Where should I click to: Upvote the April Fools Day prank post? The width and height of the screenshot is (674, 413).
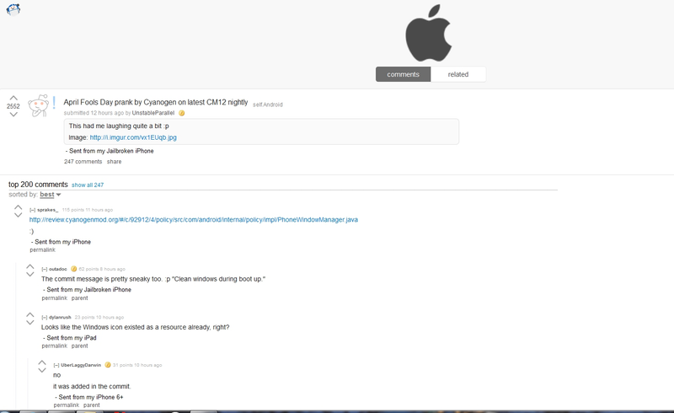point(13,98)
